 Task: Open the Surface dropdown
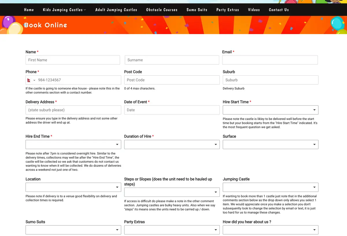(270, 144)
